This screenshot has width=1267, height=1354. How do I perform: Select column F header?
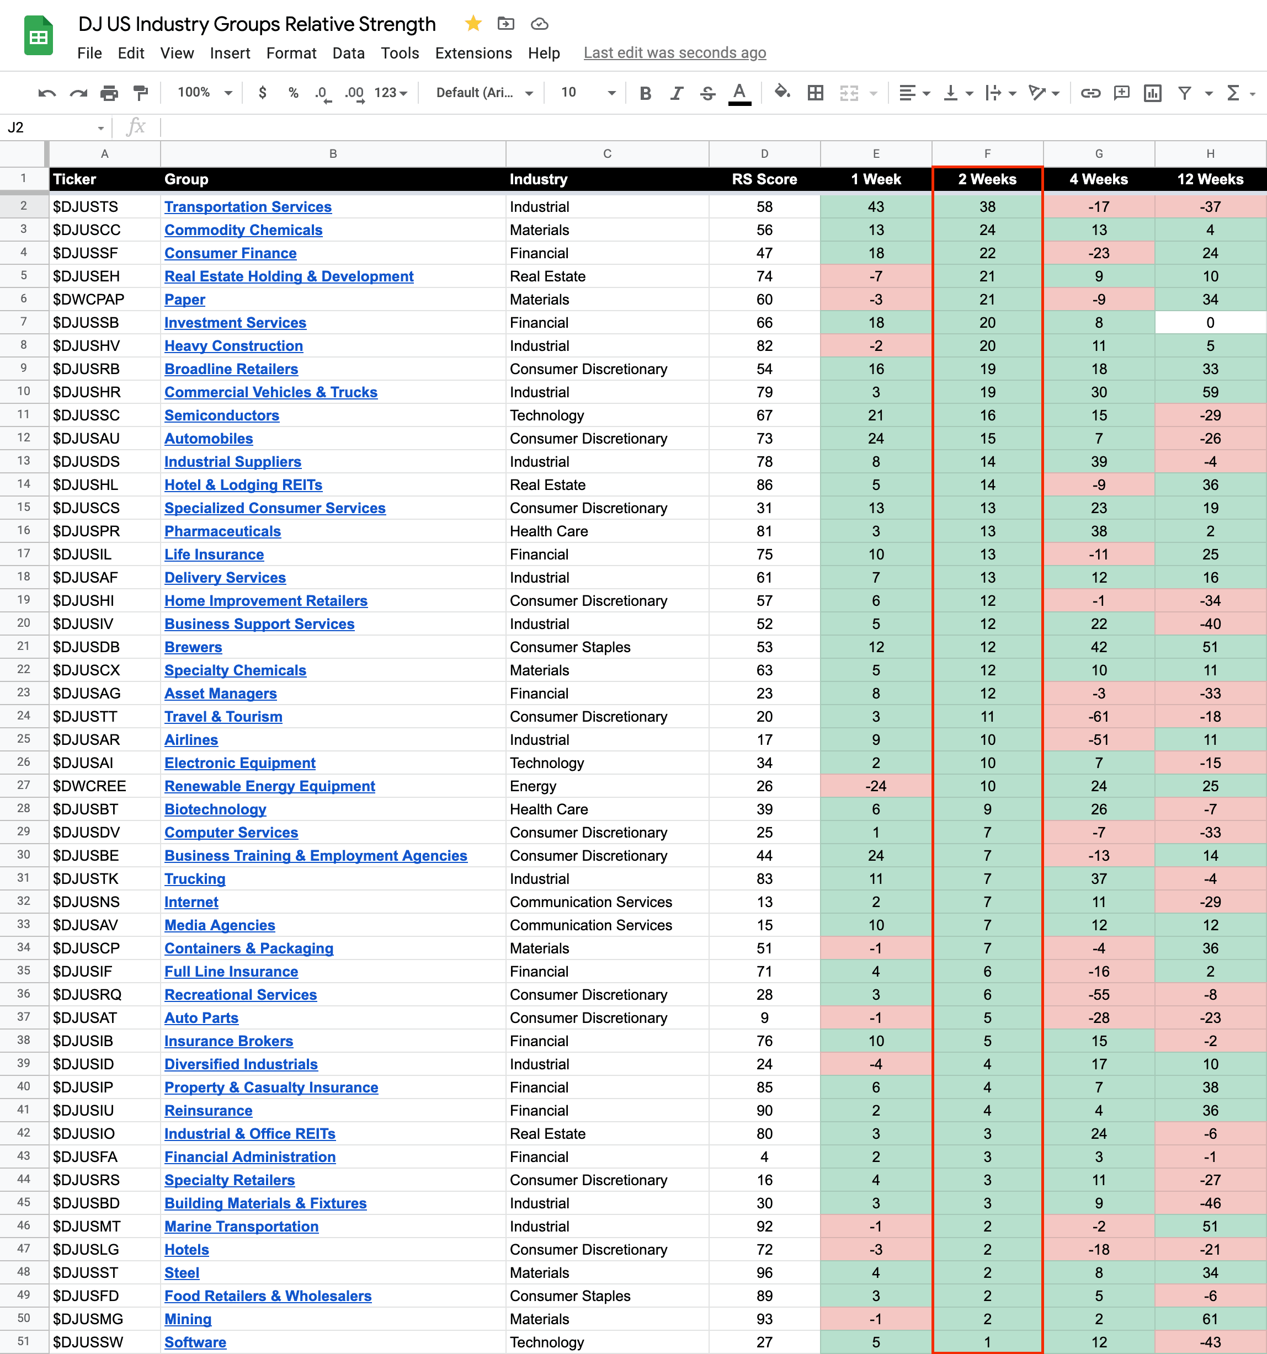pyautogui.click(x=987, y=154)
